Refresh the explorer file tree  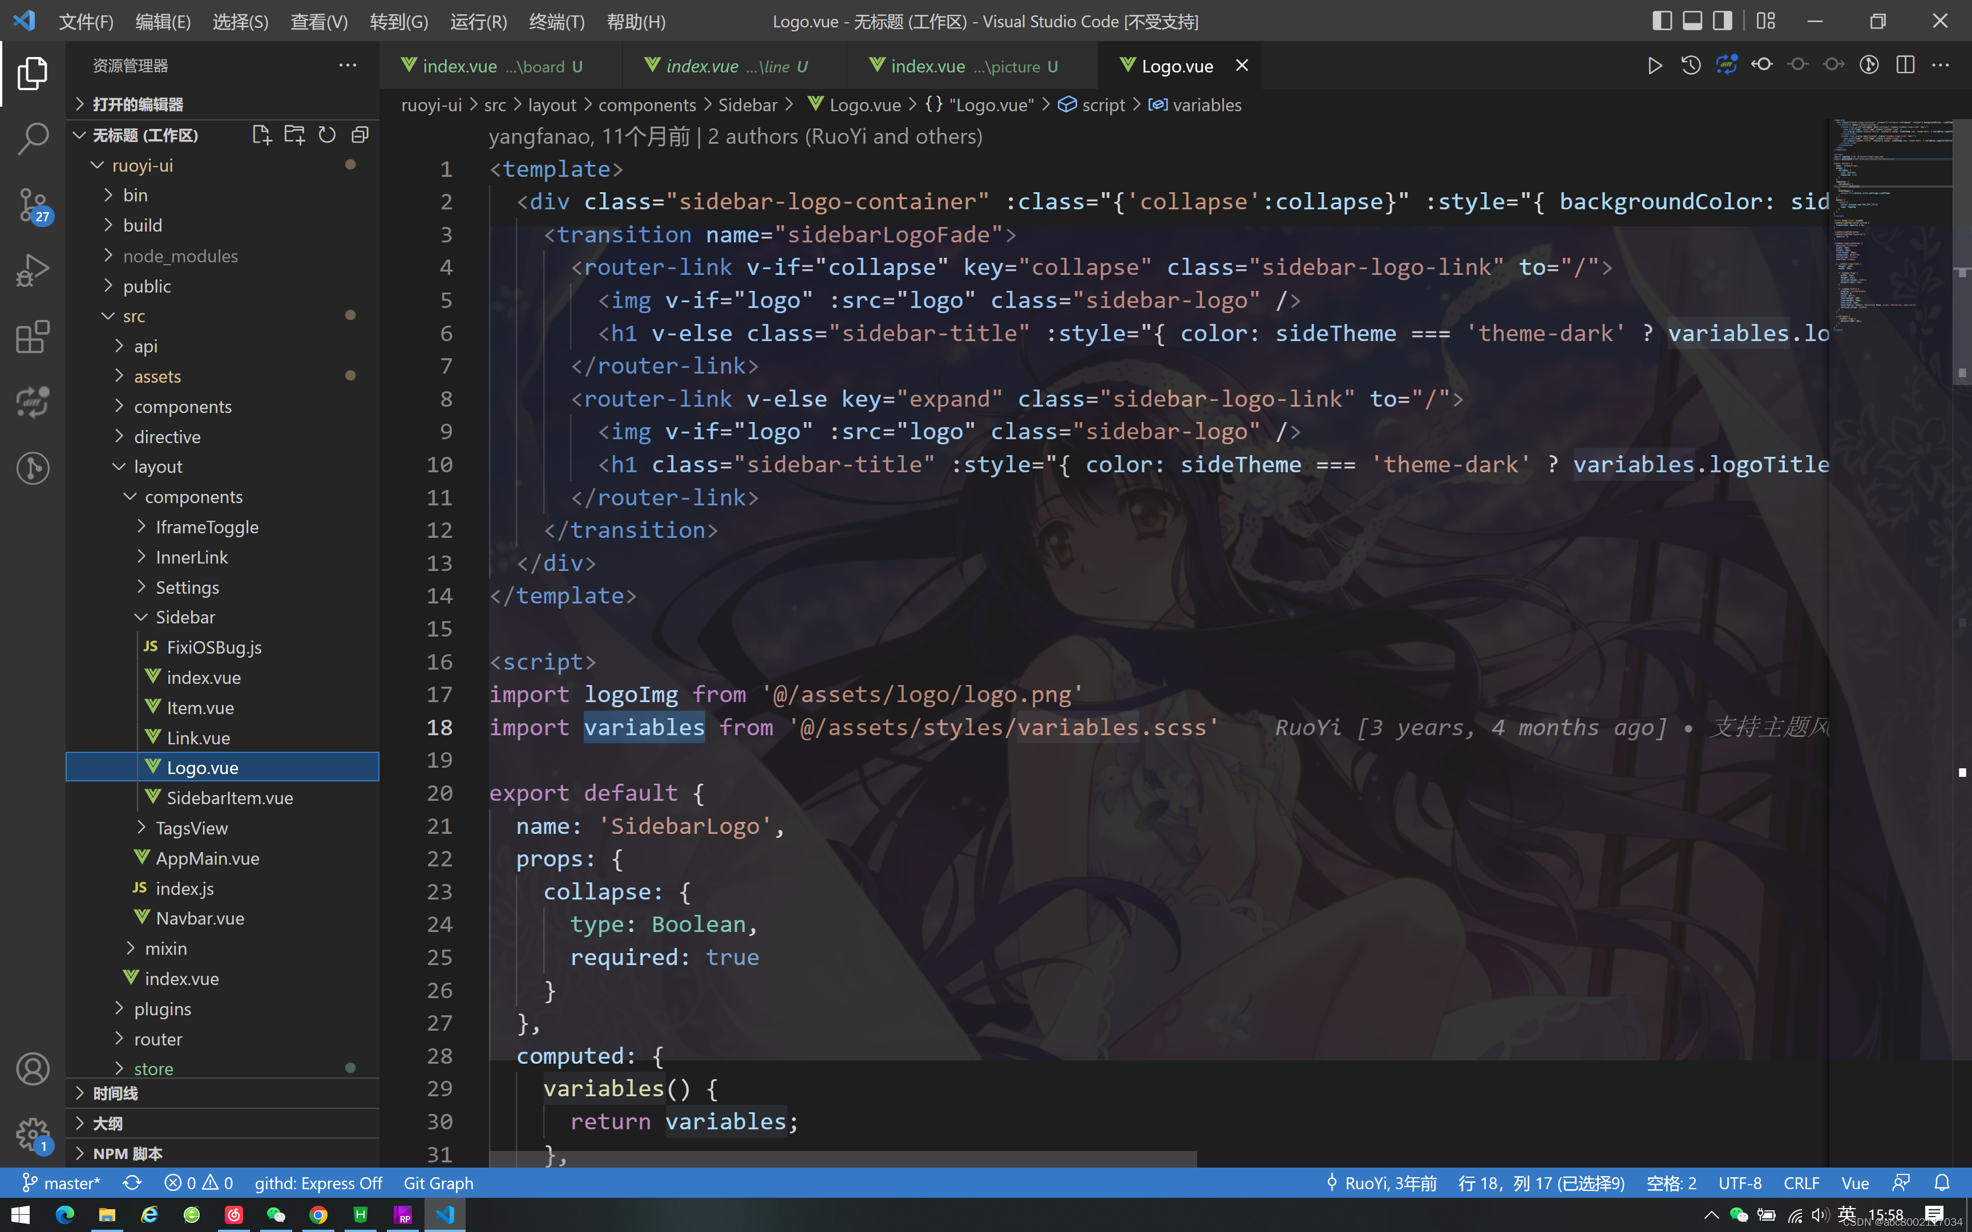(x=327, y=135)
